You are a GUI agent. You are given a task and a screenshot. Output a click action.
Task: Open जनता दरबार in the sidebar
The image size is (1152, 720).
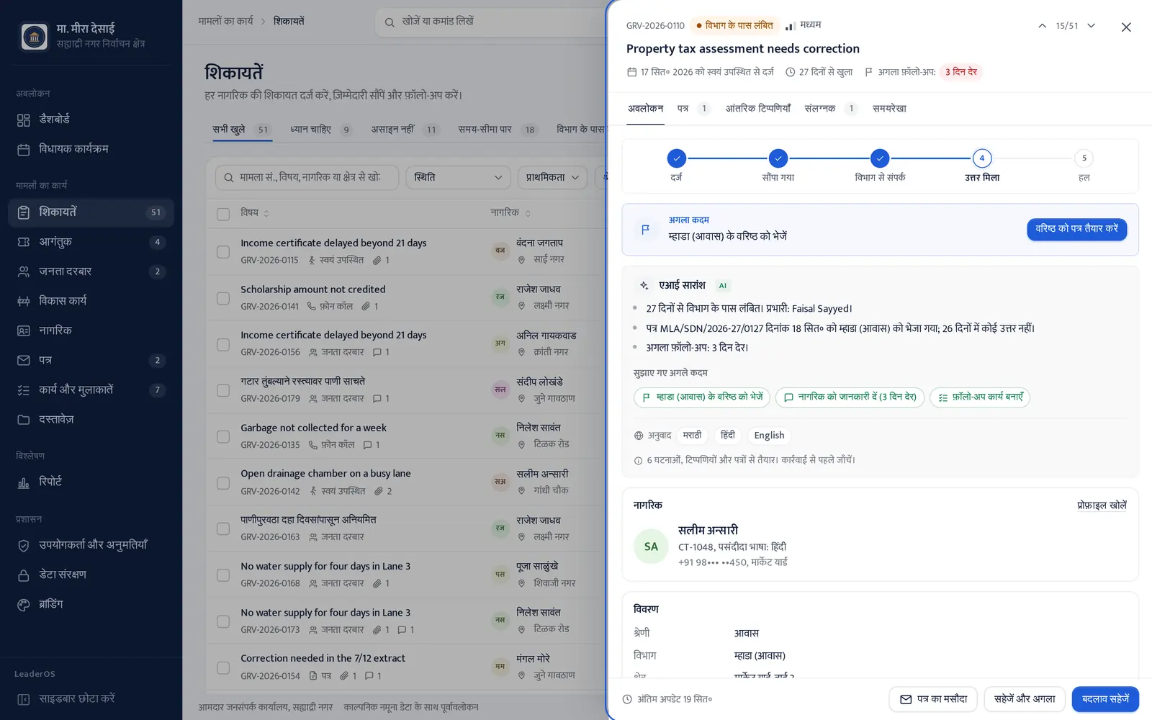click(x=91, y=271)
